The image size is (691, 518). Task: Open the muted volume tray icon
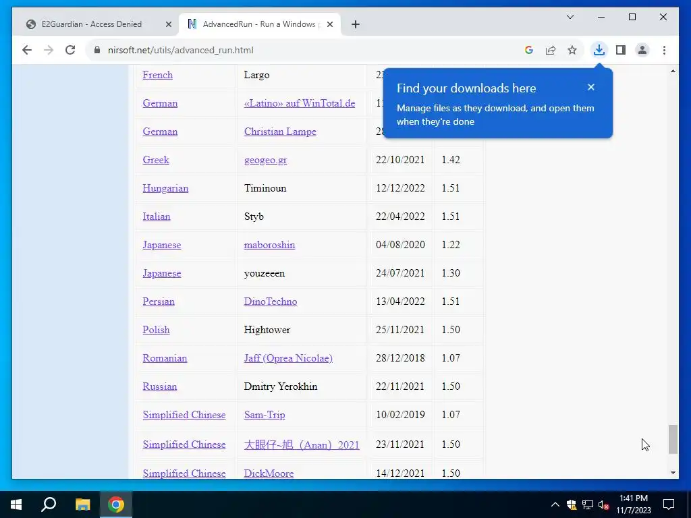[x=604, y=505]
